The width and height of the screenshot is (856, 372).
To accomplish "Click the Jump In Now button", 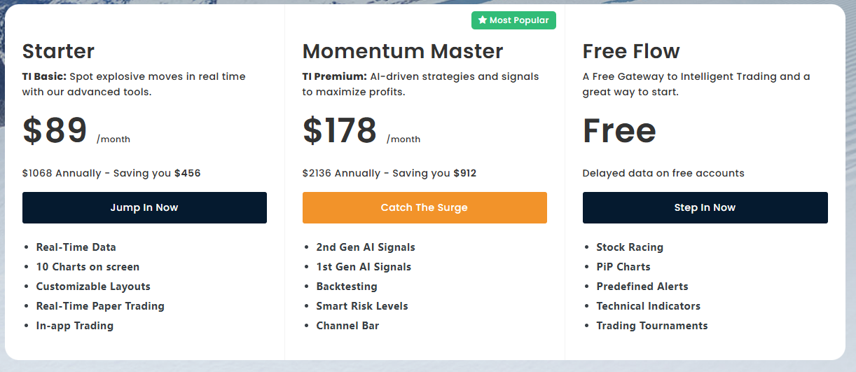I will tap(144, 207).
